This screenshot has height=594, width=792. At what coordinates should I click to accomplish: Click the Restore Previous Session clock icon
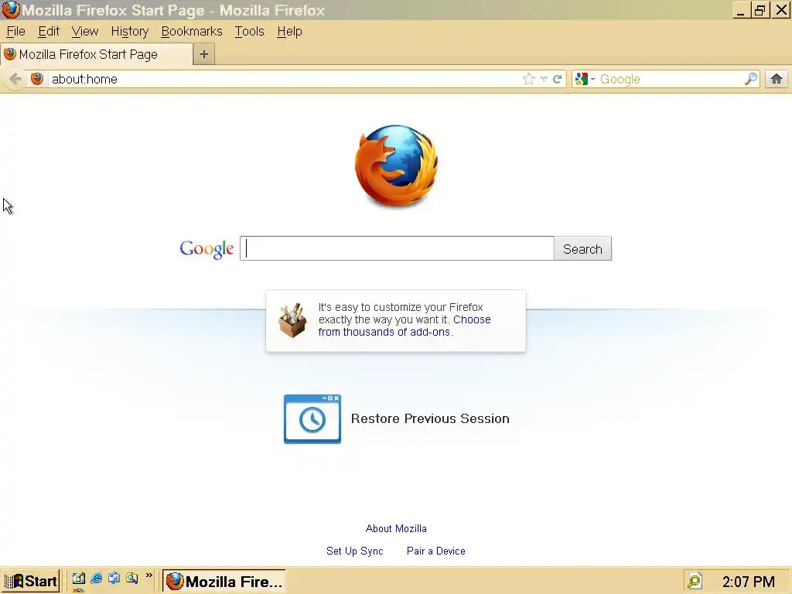pyautogui.click(x=312, y=419)
